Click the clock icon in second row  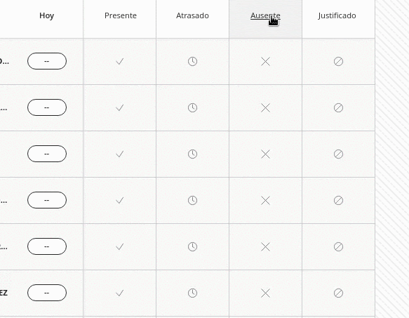[192, 107]
